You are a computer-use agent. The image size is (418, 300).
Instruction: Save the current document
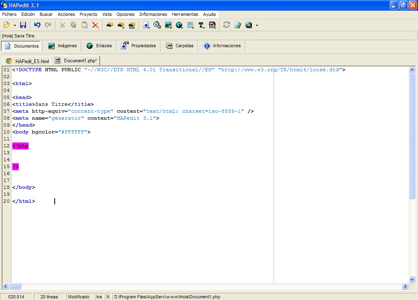23,25
